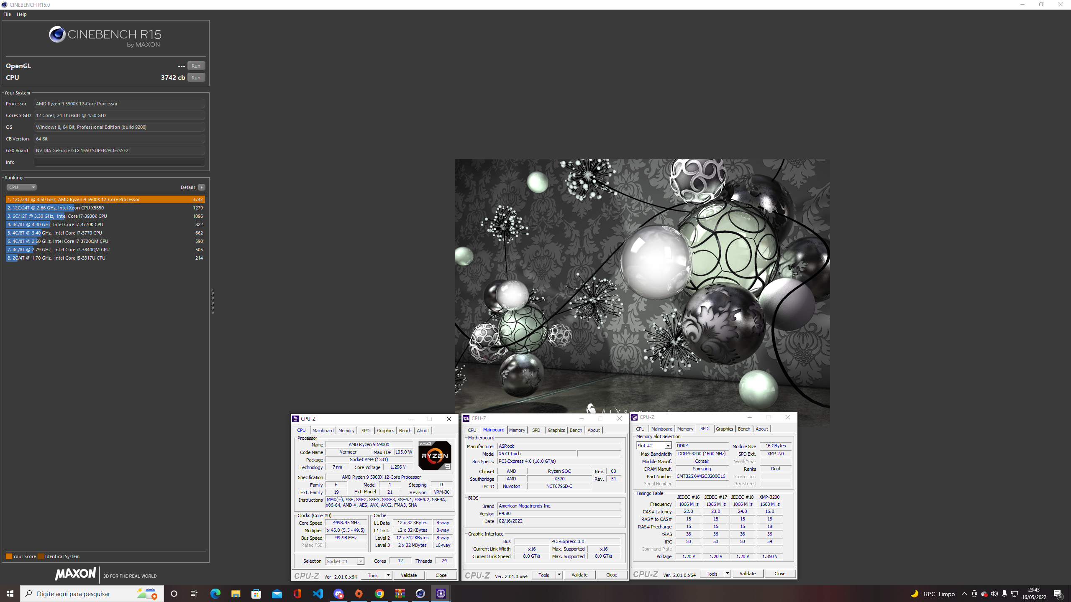
Task: Click Validate in middle CPU-Z window
Action: pos(579,575)
